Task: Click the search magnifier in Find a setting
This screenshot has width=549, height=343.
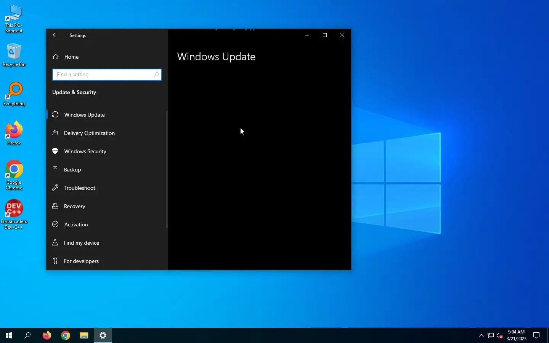Action: point(156,74)
